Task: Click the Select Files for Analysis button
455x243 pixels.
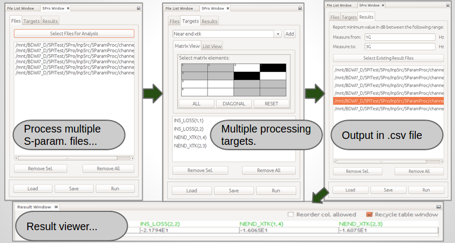Action: point(74,34)
